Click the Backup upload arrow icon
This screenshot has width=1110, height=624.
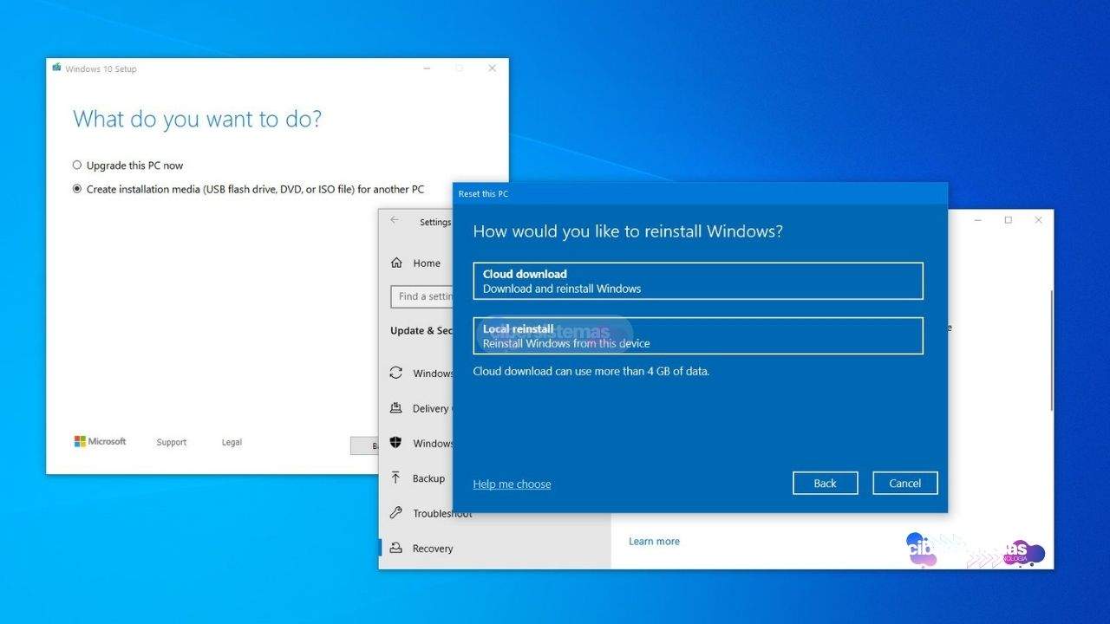click(x=396, y=478)
